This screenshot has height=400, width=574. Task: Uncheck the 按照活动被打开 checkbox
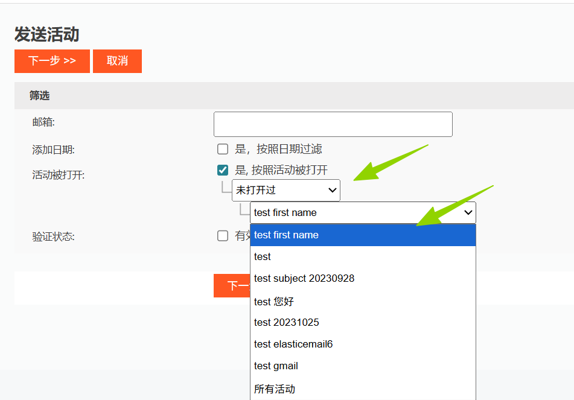click(x=223, y=170)
